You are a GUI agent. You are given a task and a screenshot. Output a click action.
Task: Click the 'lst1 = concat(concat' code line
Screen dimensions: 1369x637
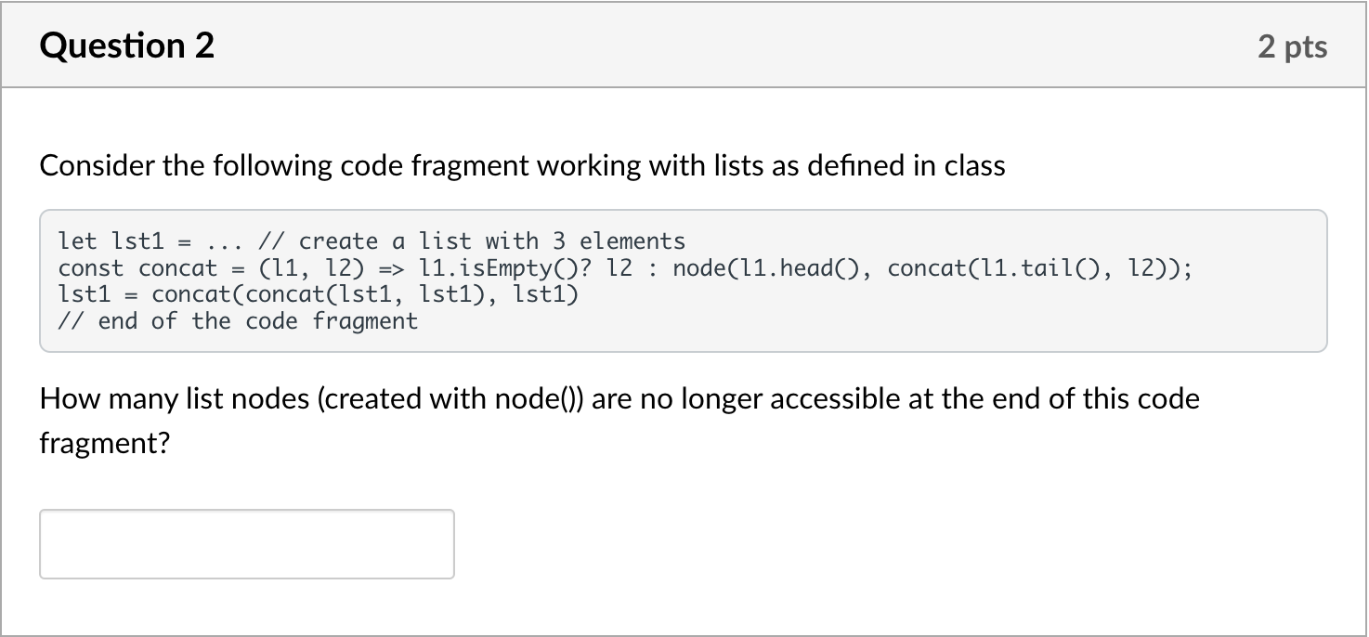318,295
